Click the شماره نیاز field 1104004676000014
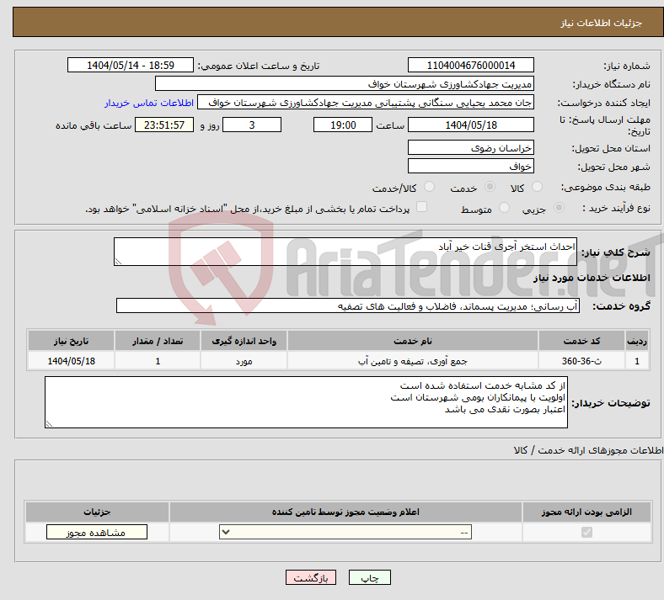664x600 pixels. point(471,65)
